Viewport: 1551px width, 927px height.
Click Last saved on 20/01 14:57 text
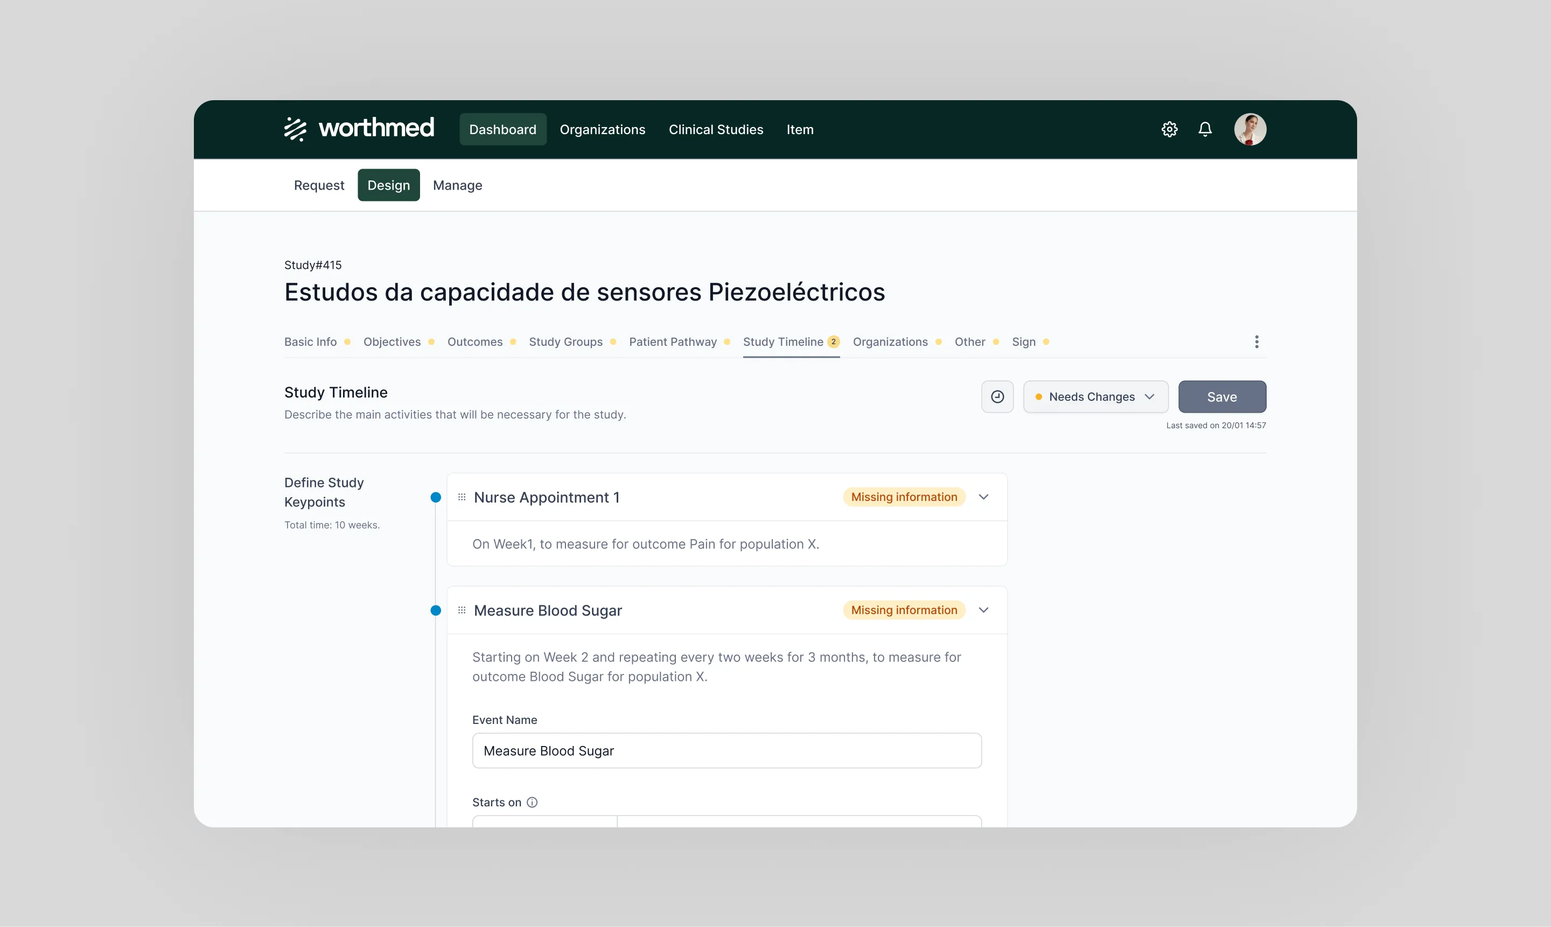pos(1215,426)
